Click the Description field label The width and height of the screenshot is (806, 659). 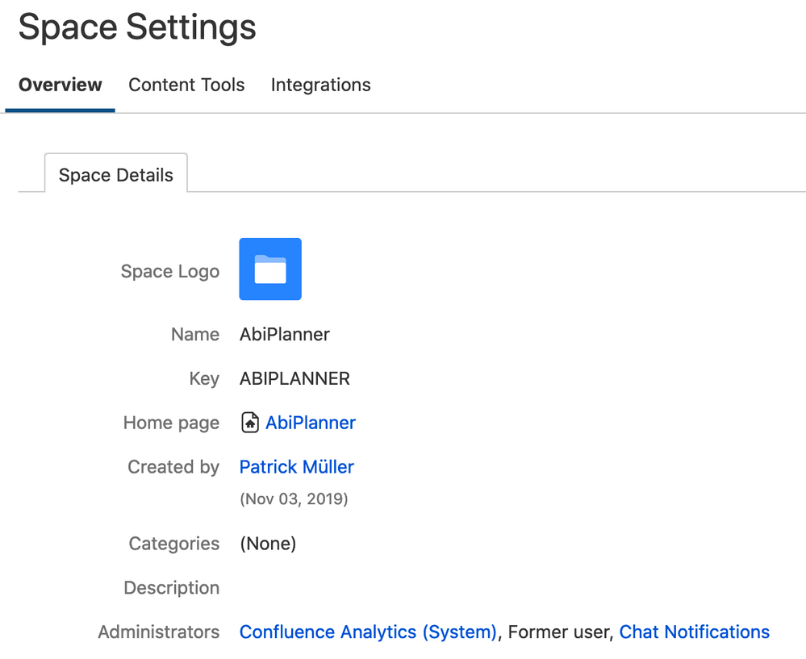click(172, 587)
